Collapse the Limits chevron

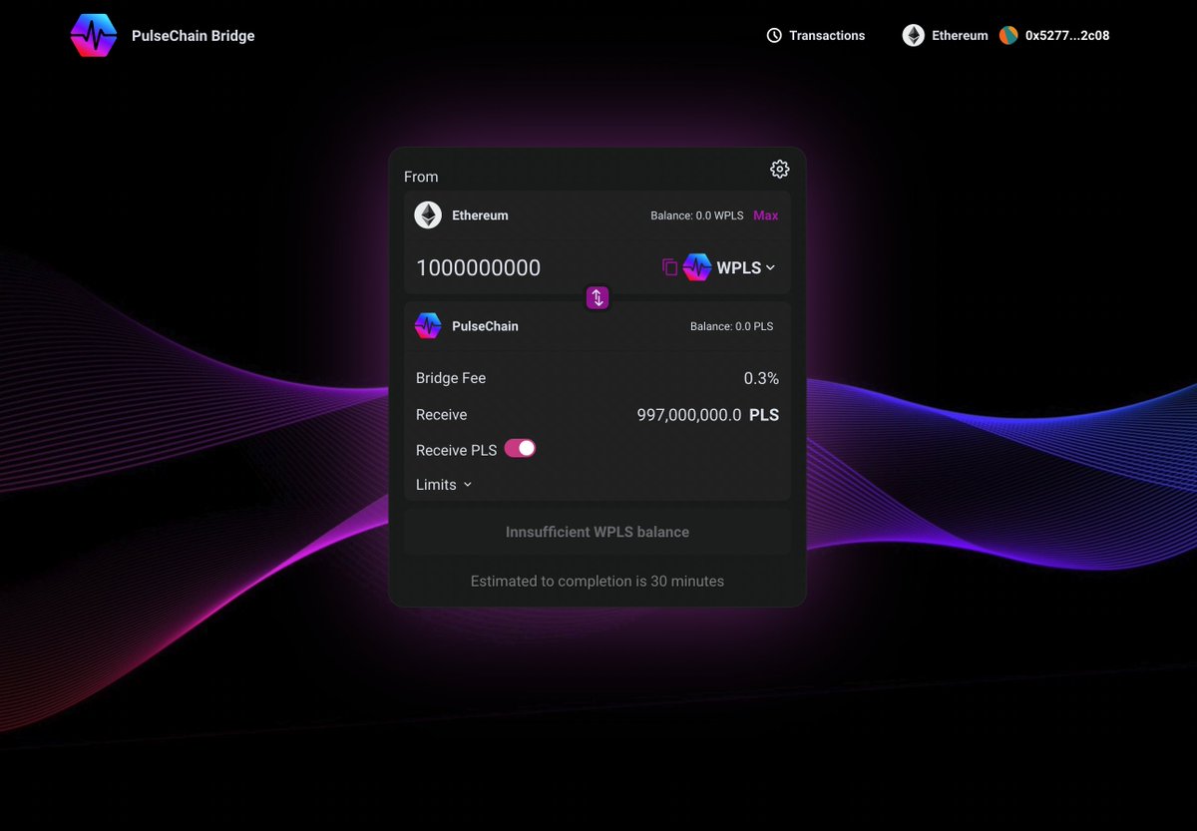click(468, 484)
